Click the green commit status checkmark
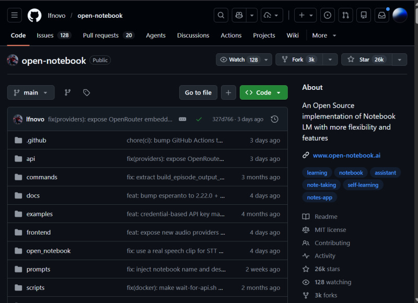This screenshot has height=303, width=418. coord(199,119)
